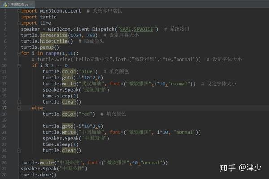Click the 设定屏幕大小 comment on line 5

[121, 35]
